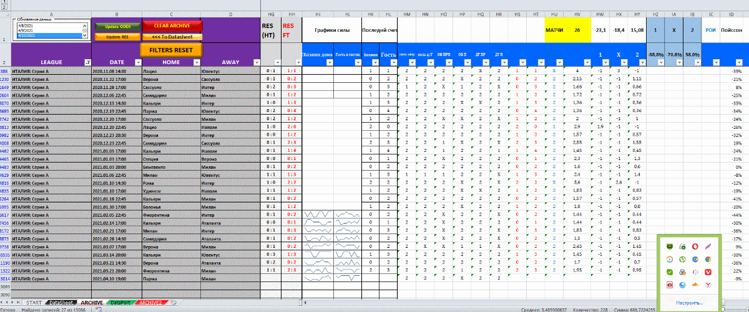The width and height of the screenshot is (749, 312).
Task: Open the Vivaldi tray icon
Action: (x=708, y=272)
